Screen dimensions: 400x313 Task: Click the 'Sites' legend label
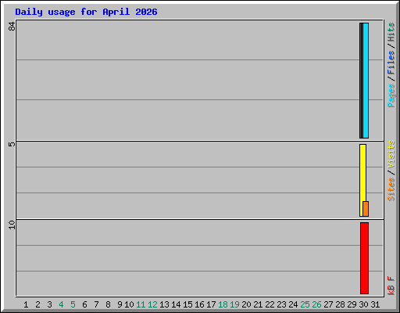pos(391,189)
